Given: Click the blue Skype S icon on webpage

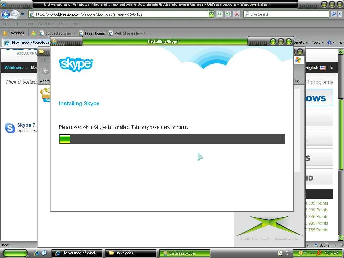Looking at the screenshot, I should (10, 128).
